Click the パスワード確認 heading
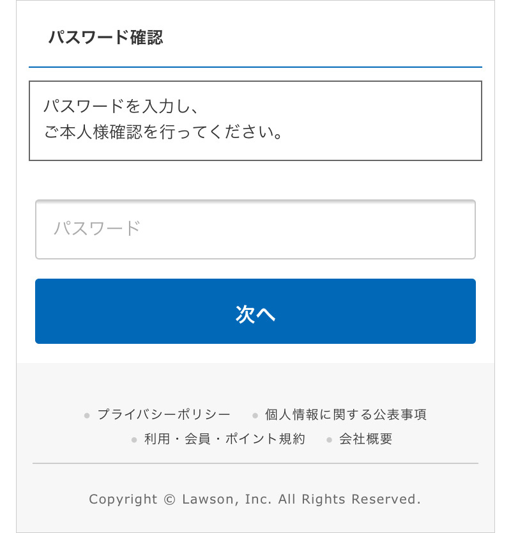Image resolution: width=511 pixels, height=533 pixels. coord(105,37)
